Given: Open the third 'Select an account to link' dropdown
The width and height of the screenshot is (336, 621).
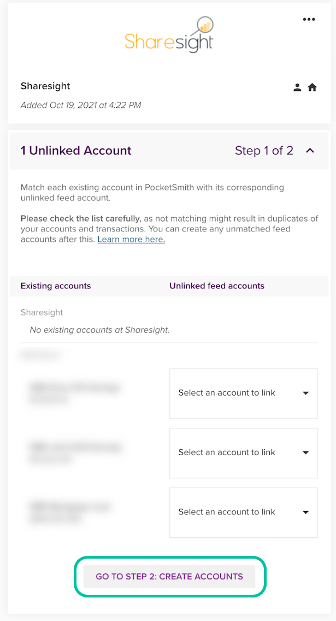Looking at the screenshot, I should (244, 512).
